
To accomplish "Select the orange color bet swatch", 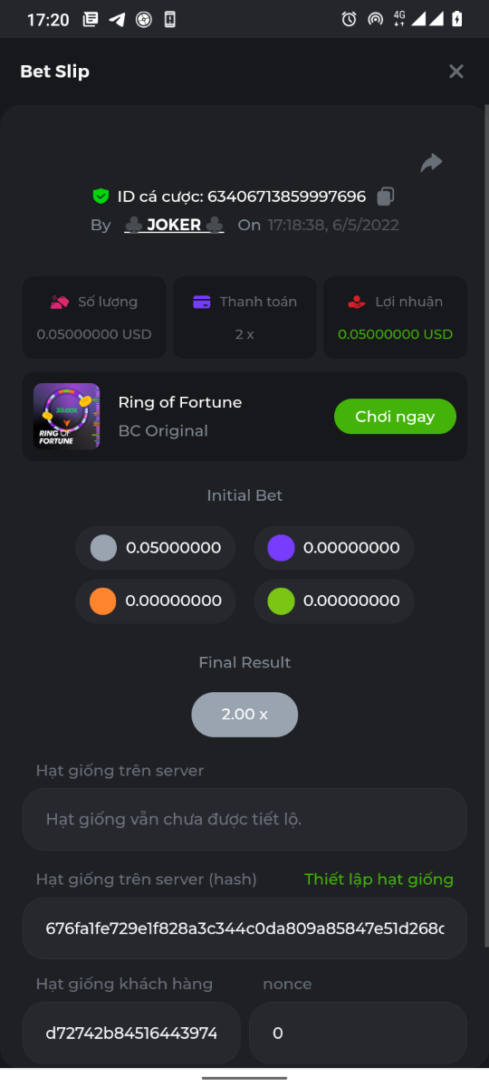I will [x=103, y=601].
